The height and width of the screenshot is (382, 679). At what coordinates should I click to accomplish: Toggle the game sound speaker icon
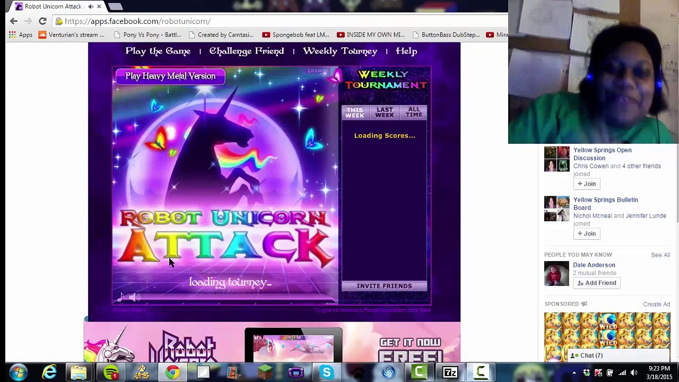(x=135, y=298)
